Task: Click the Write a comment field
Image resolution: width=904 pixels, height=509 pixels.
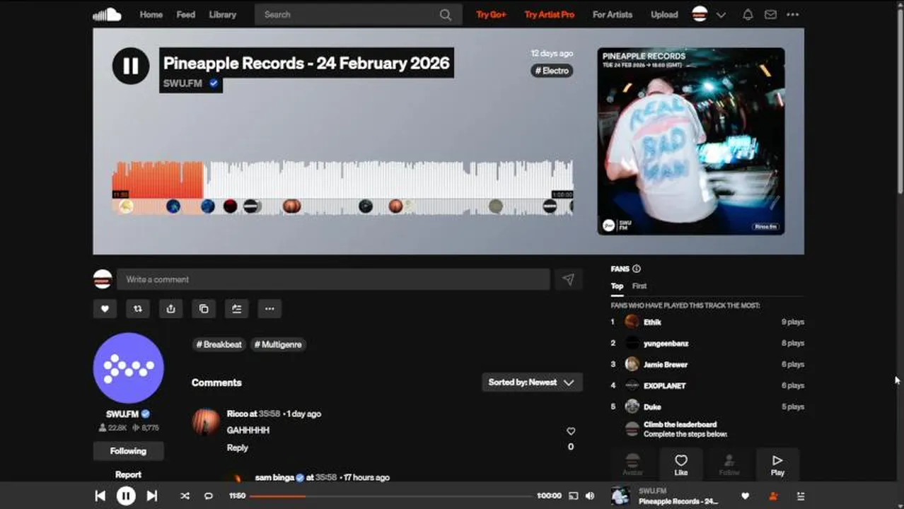Action: coord(333,279)
